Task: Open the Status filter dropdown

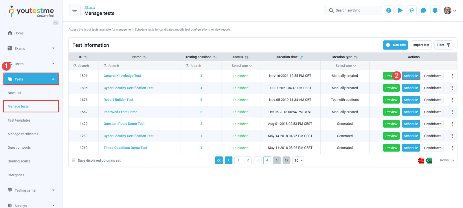Action: point(241,66)
